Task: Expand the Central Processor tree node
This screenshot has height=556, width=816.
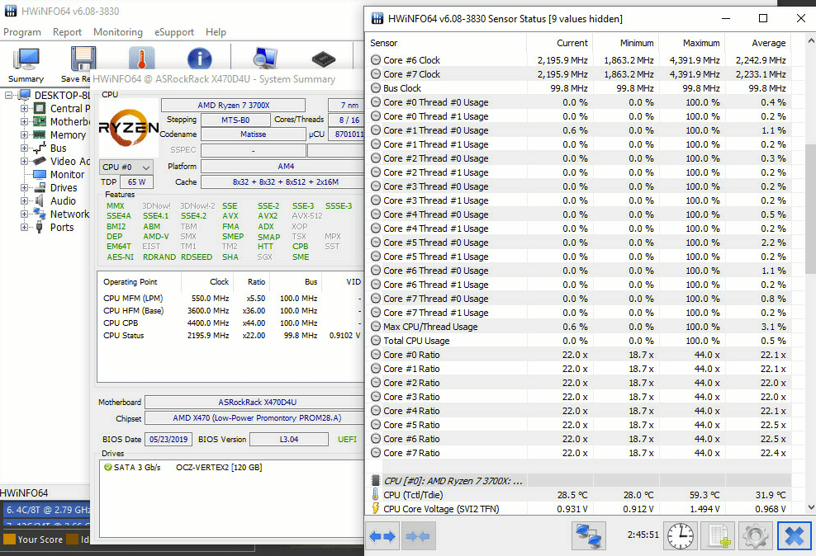Action: click(x=24, y=108)
